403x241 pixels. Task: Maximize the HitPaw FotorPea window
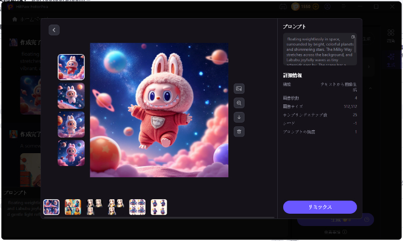376,6
